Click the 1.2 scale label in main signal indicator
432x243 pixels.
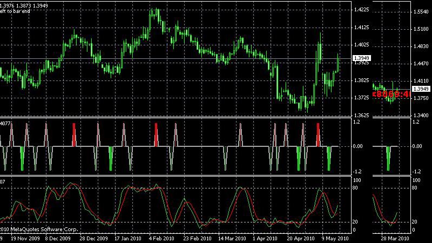click(x=356, y=122)
